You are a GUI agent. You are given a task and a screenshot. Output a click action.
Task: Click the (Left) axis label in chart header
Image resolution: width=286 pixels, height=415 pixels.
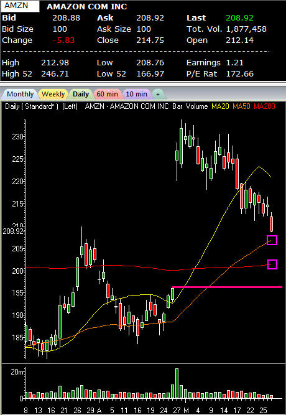click(x=70, y=106)
